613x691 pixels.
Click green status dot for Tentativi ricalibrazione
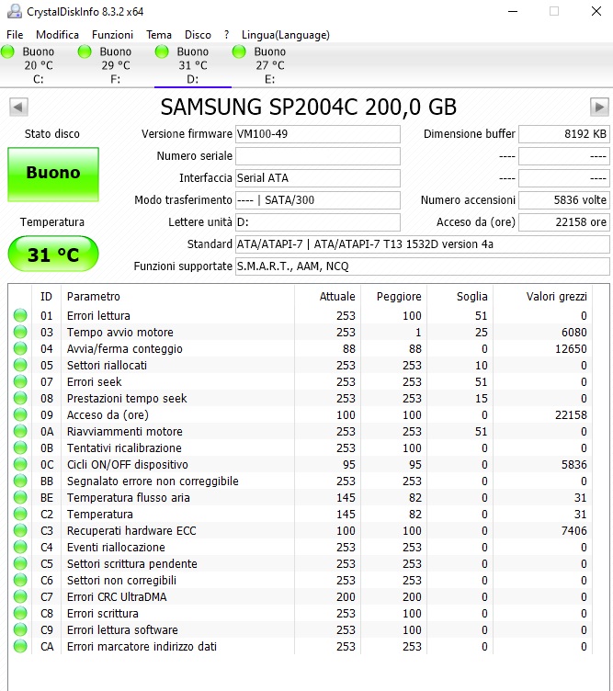click(x=20, y=447)
